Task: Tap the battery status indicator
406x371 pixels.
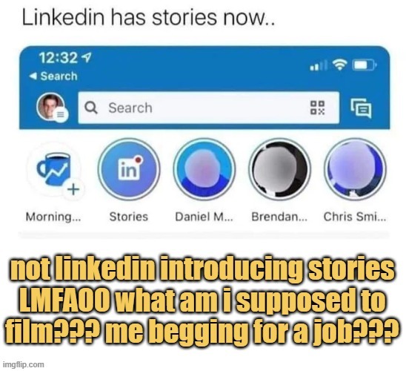Action: [x=365, y=65]
